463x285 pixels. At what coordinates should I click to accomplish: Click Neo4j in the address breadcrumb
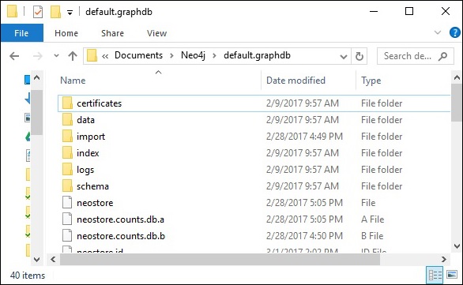pos(193,55)
